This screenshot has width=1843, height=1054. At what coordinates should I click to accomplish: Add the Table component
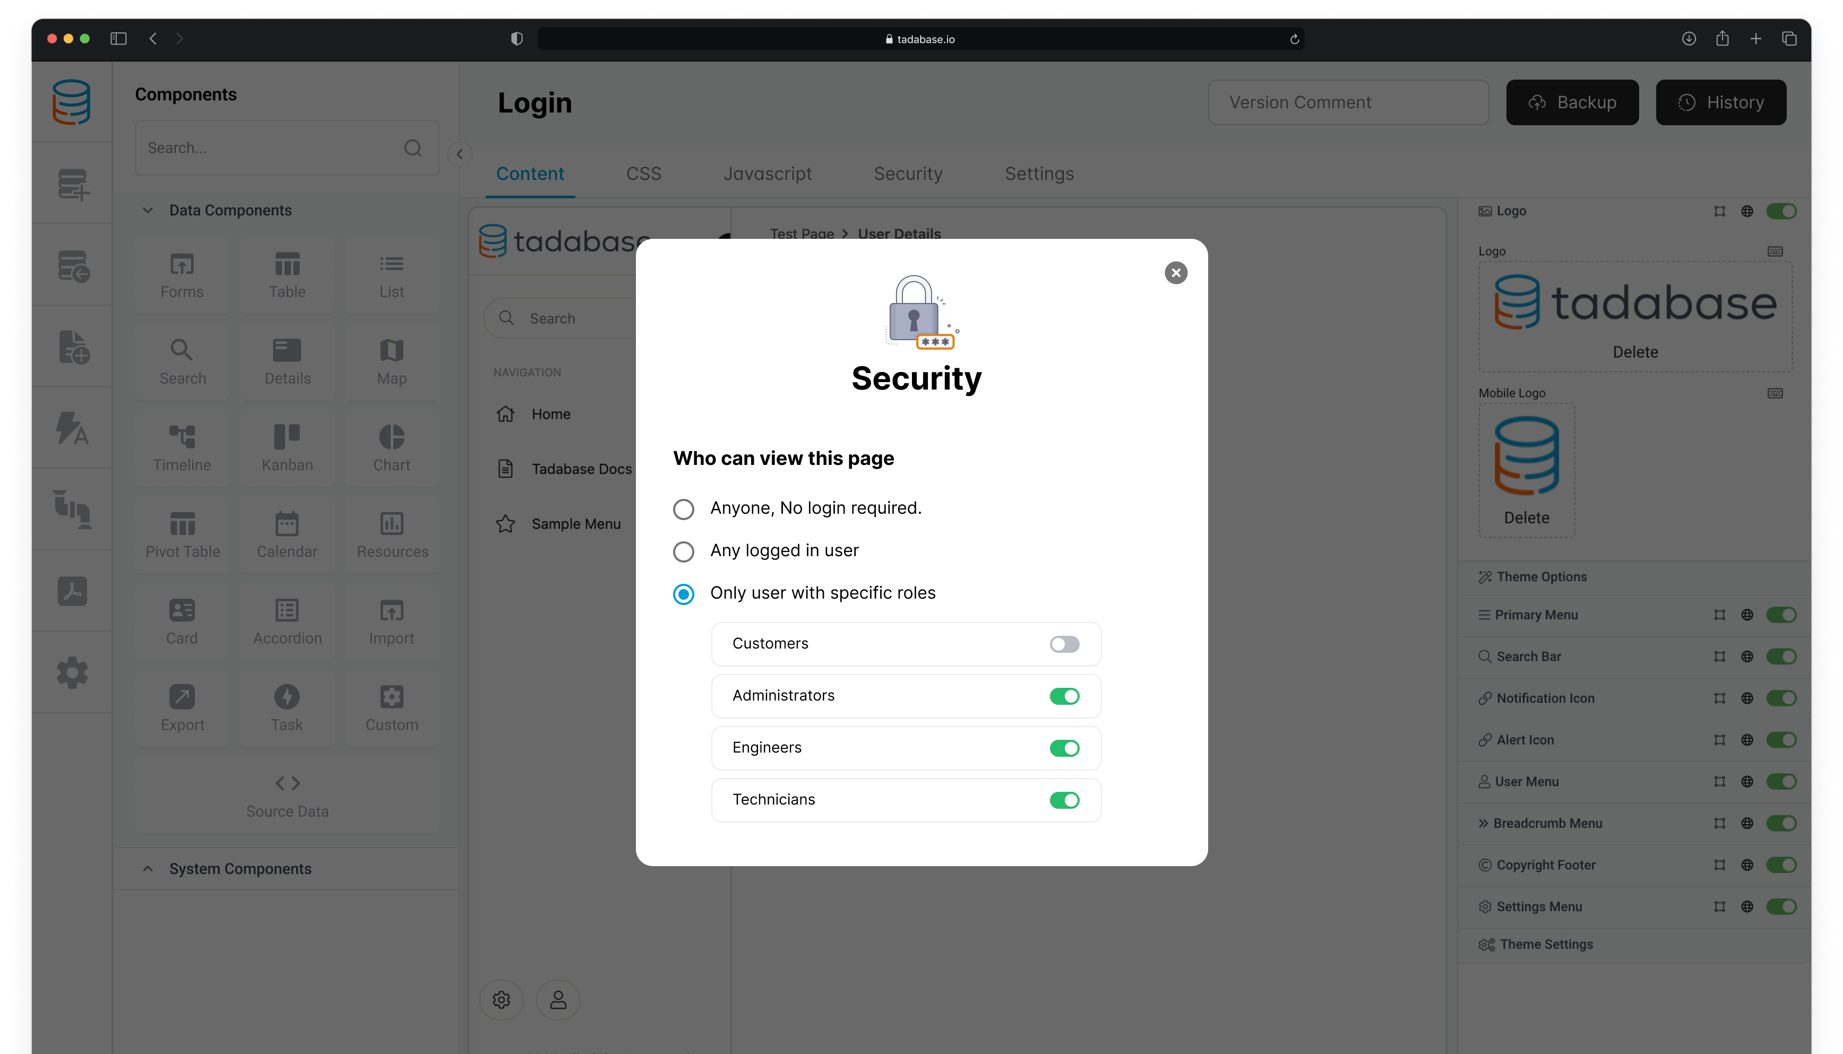point(287,276)
